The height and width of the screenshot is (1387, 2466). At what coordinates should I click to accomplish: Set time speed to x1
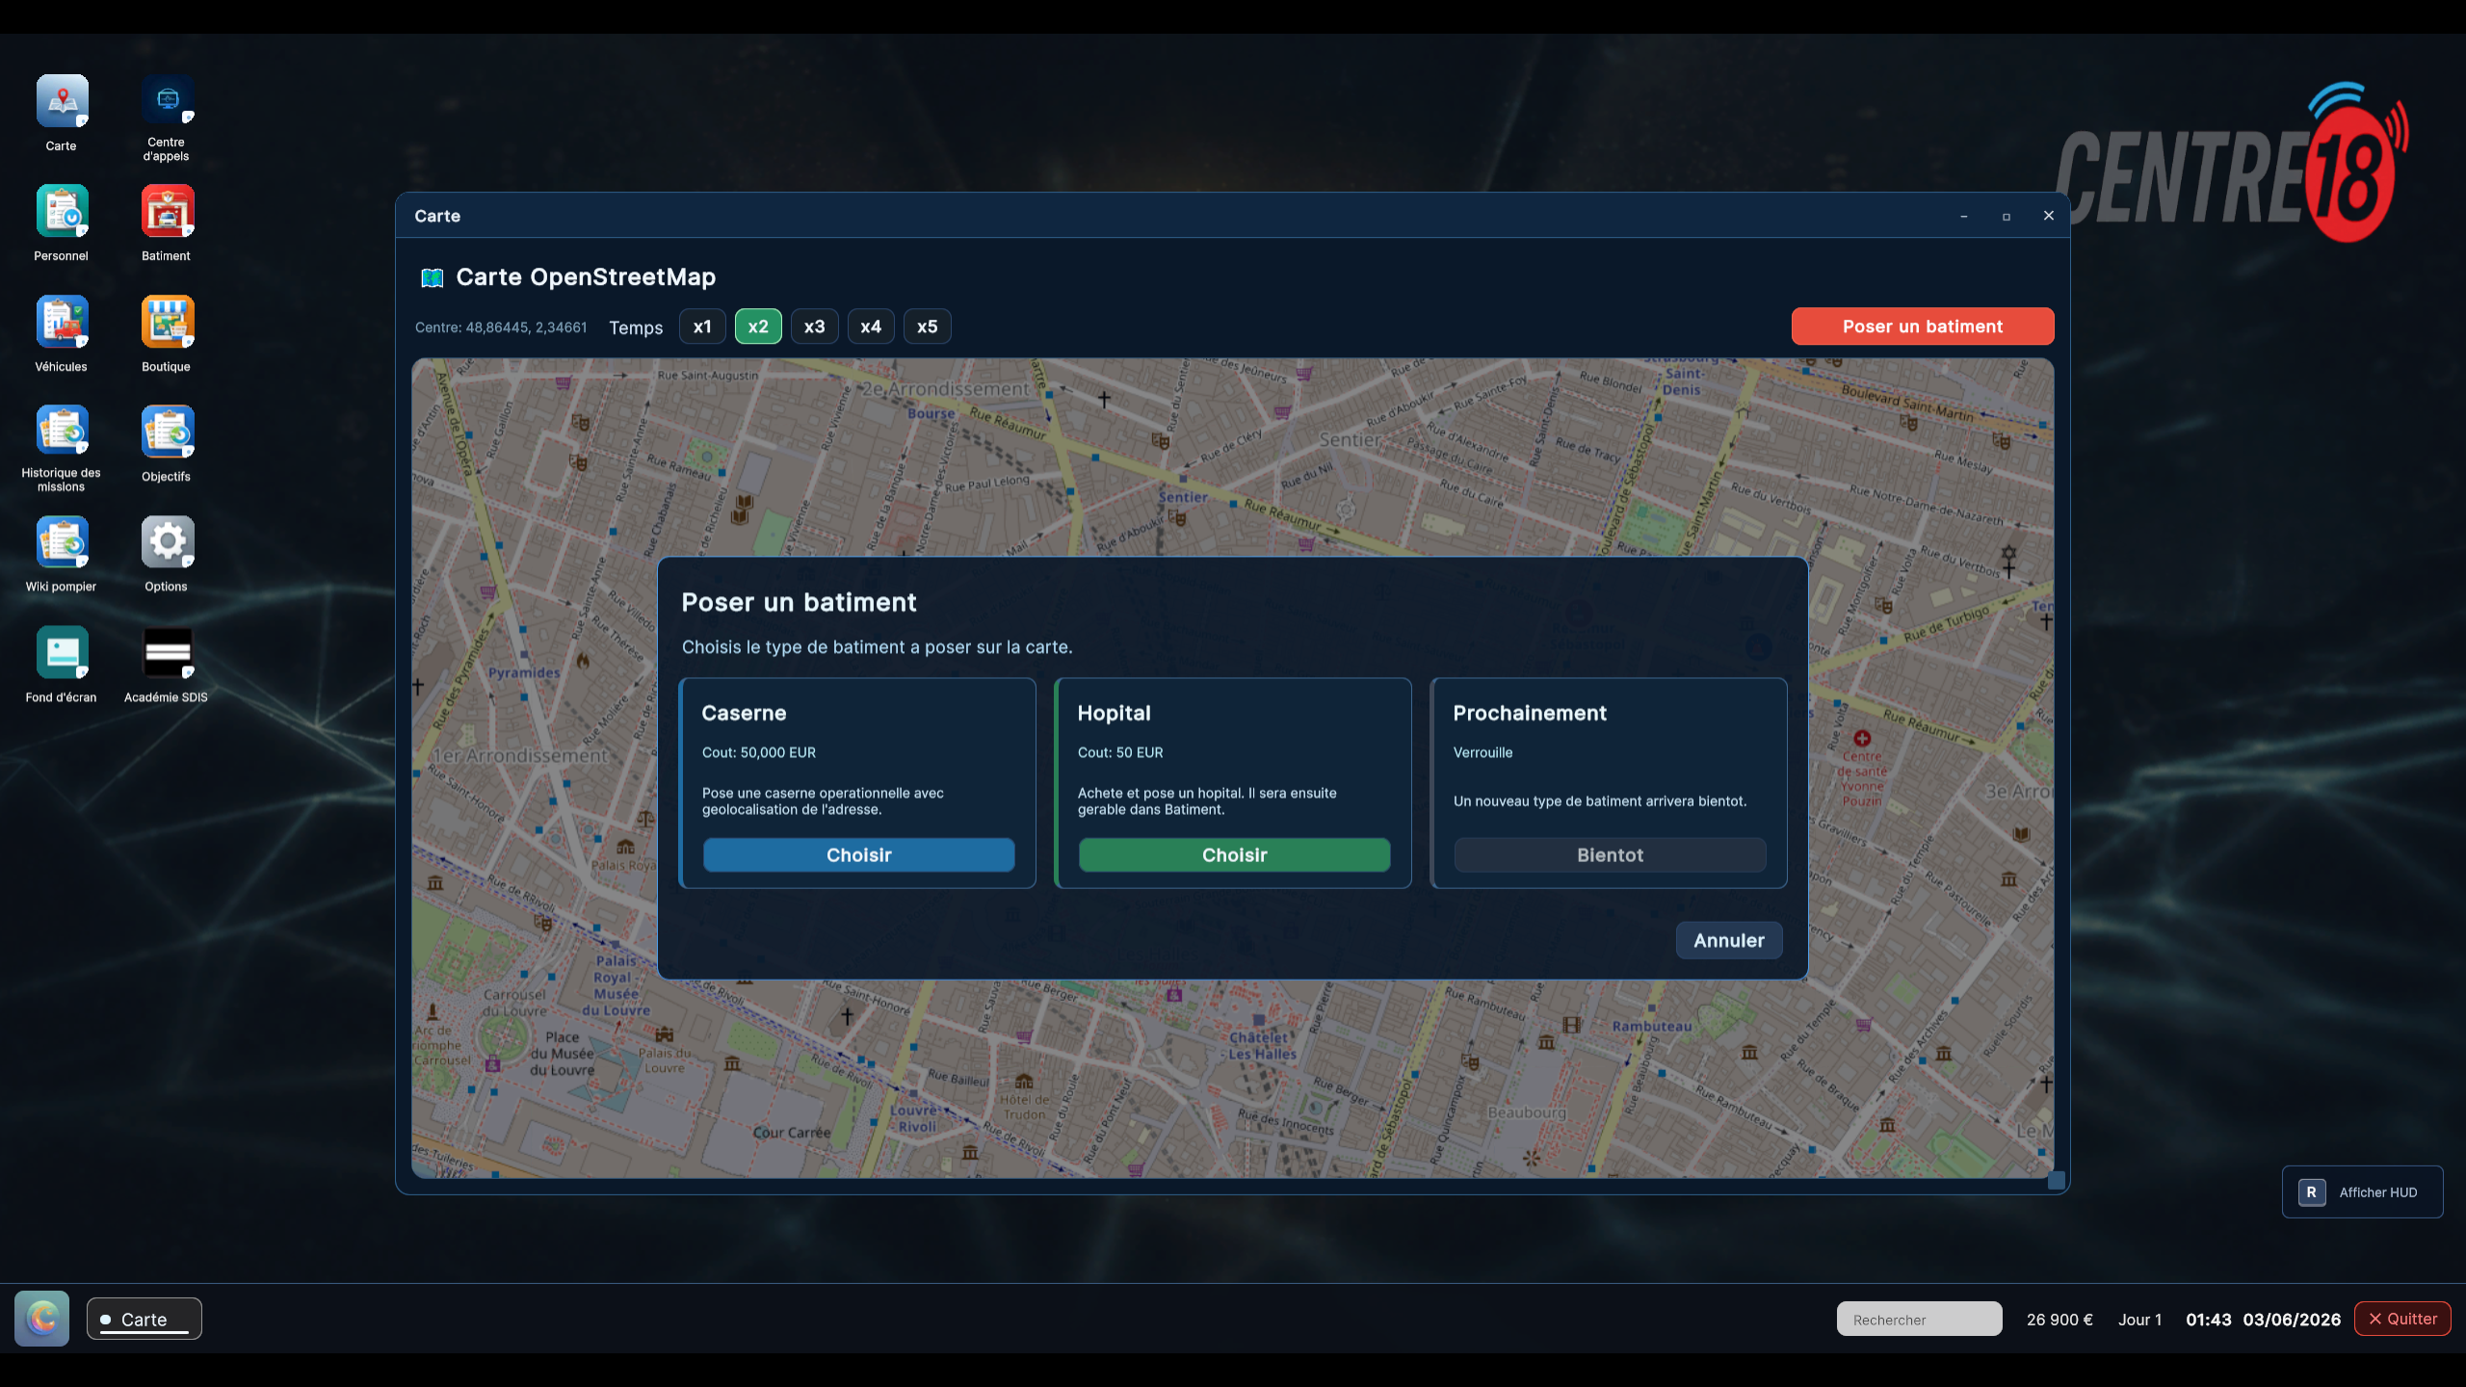pyautogui.click(x=702, y=327)
